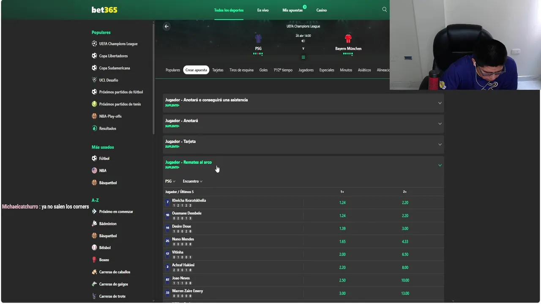
Task: Click the bet365 logo
Action: point(104,10)
